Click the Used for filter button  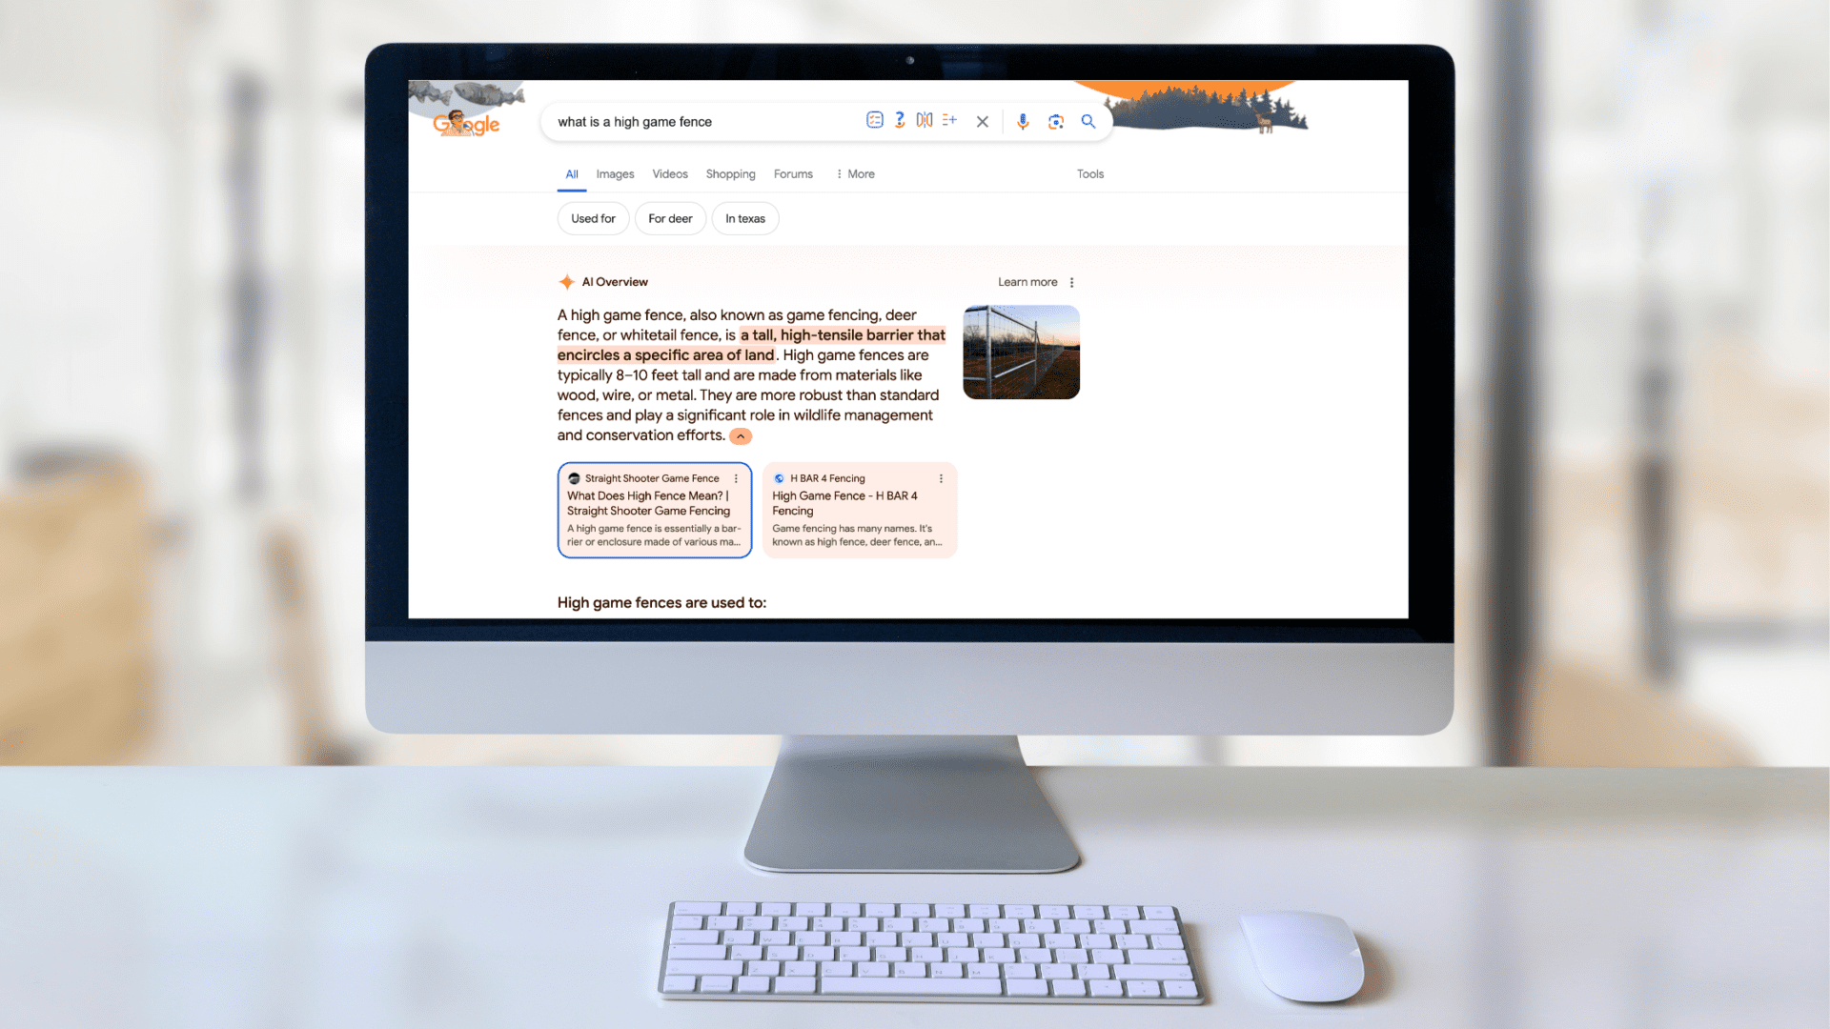click(x=593, y=218)
